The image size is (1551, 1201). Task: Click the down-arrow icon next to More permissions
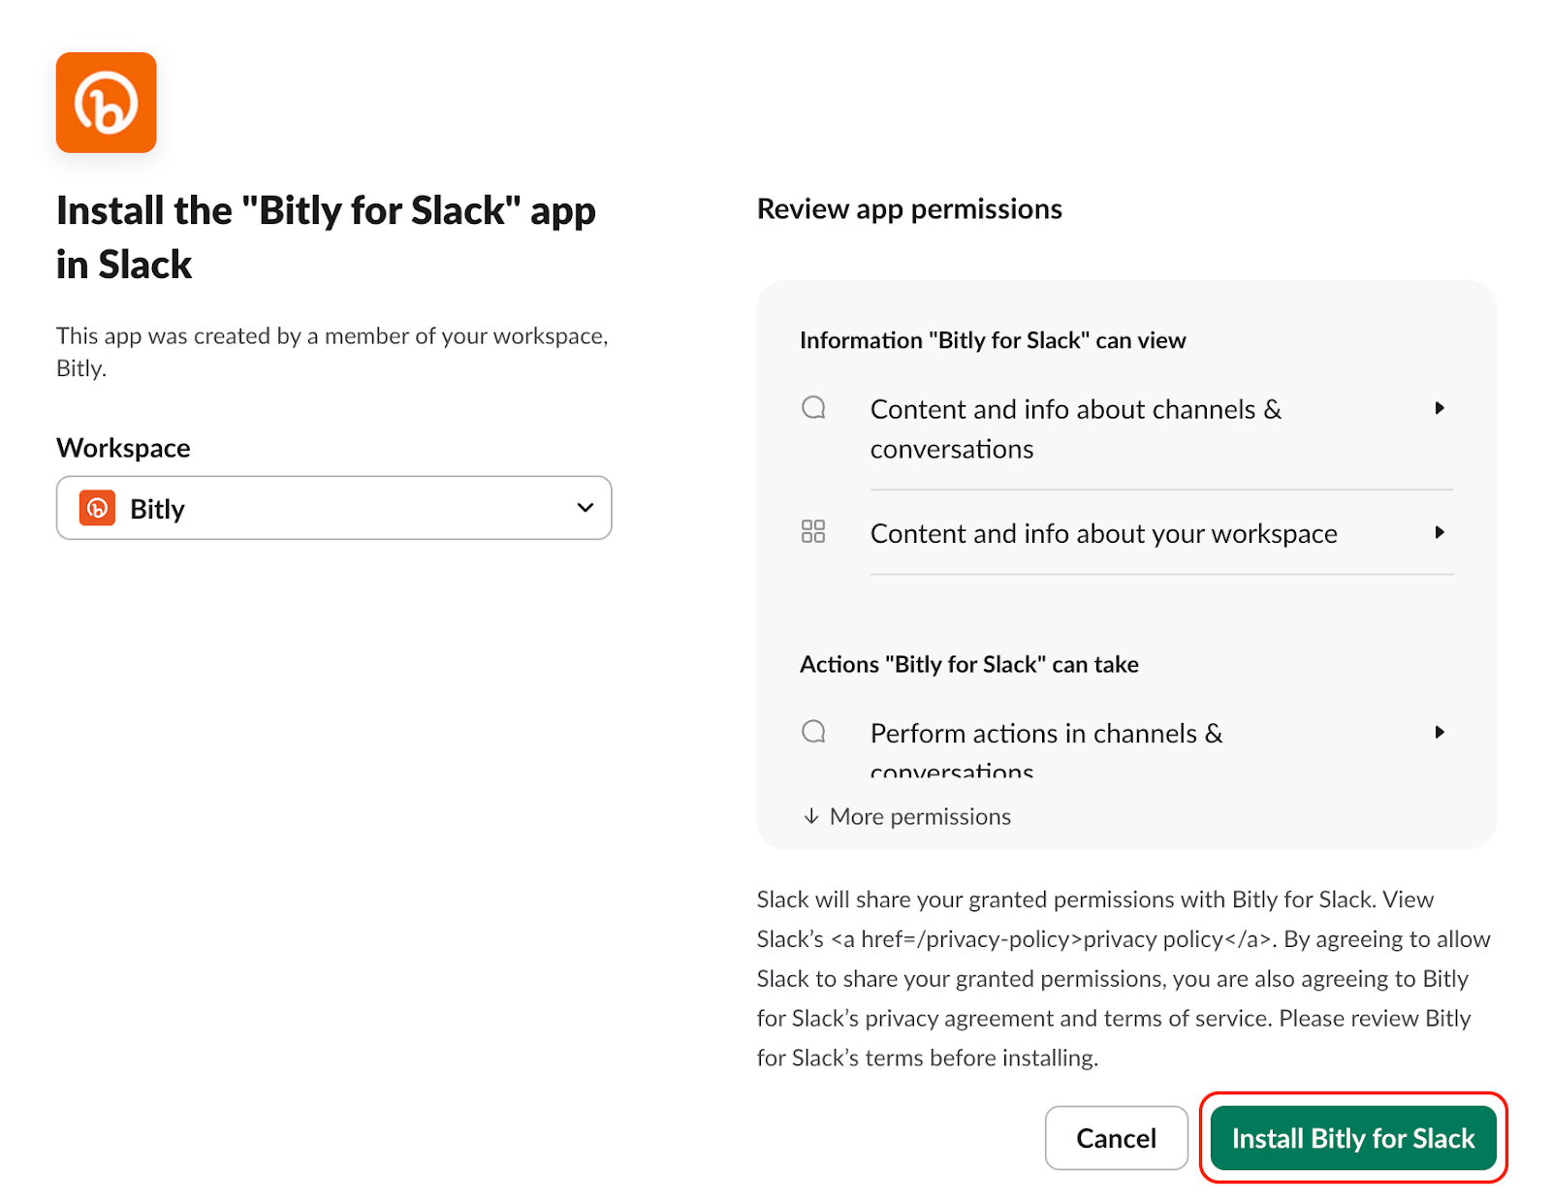coord(810,817)
